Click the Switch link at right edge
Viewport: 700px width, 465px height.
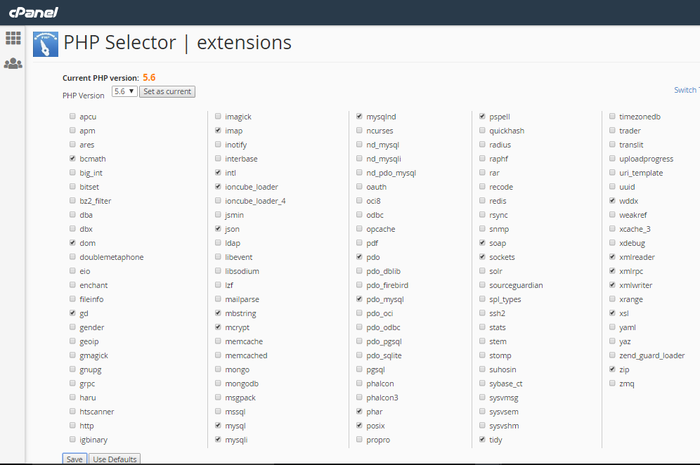[x=685, y=90]
